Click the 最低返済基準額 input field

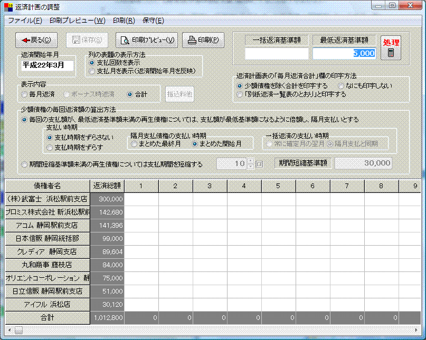click(x=344, y=53)
